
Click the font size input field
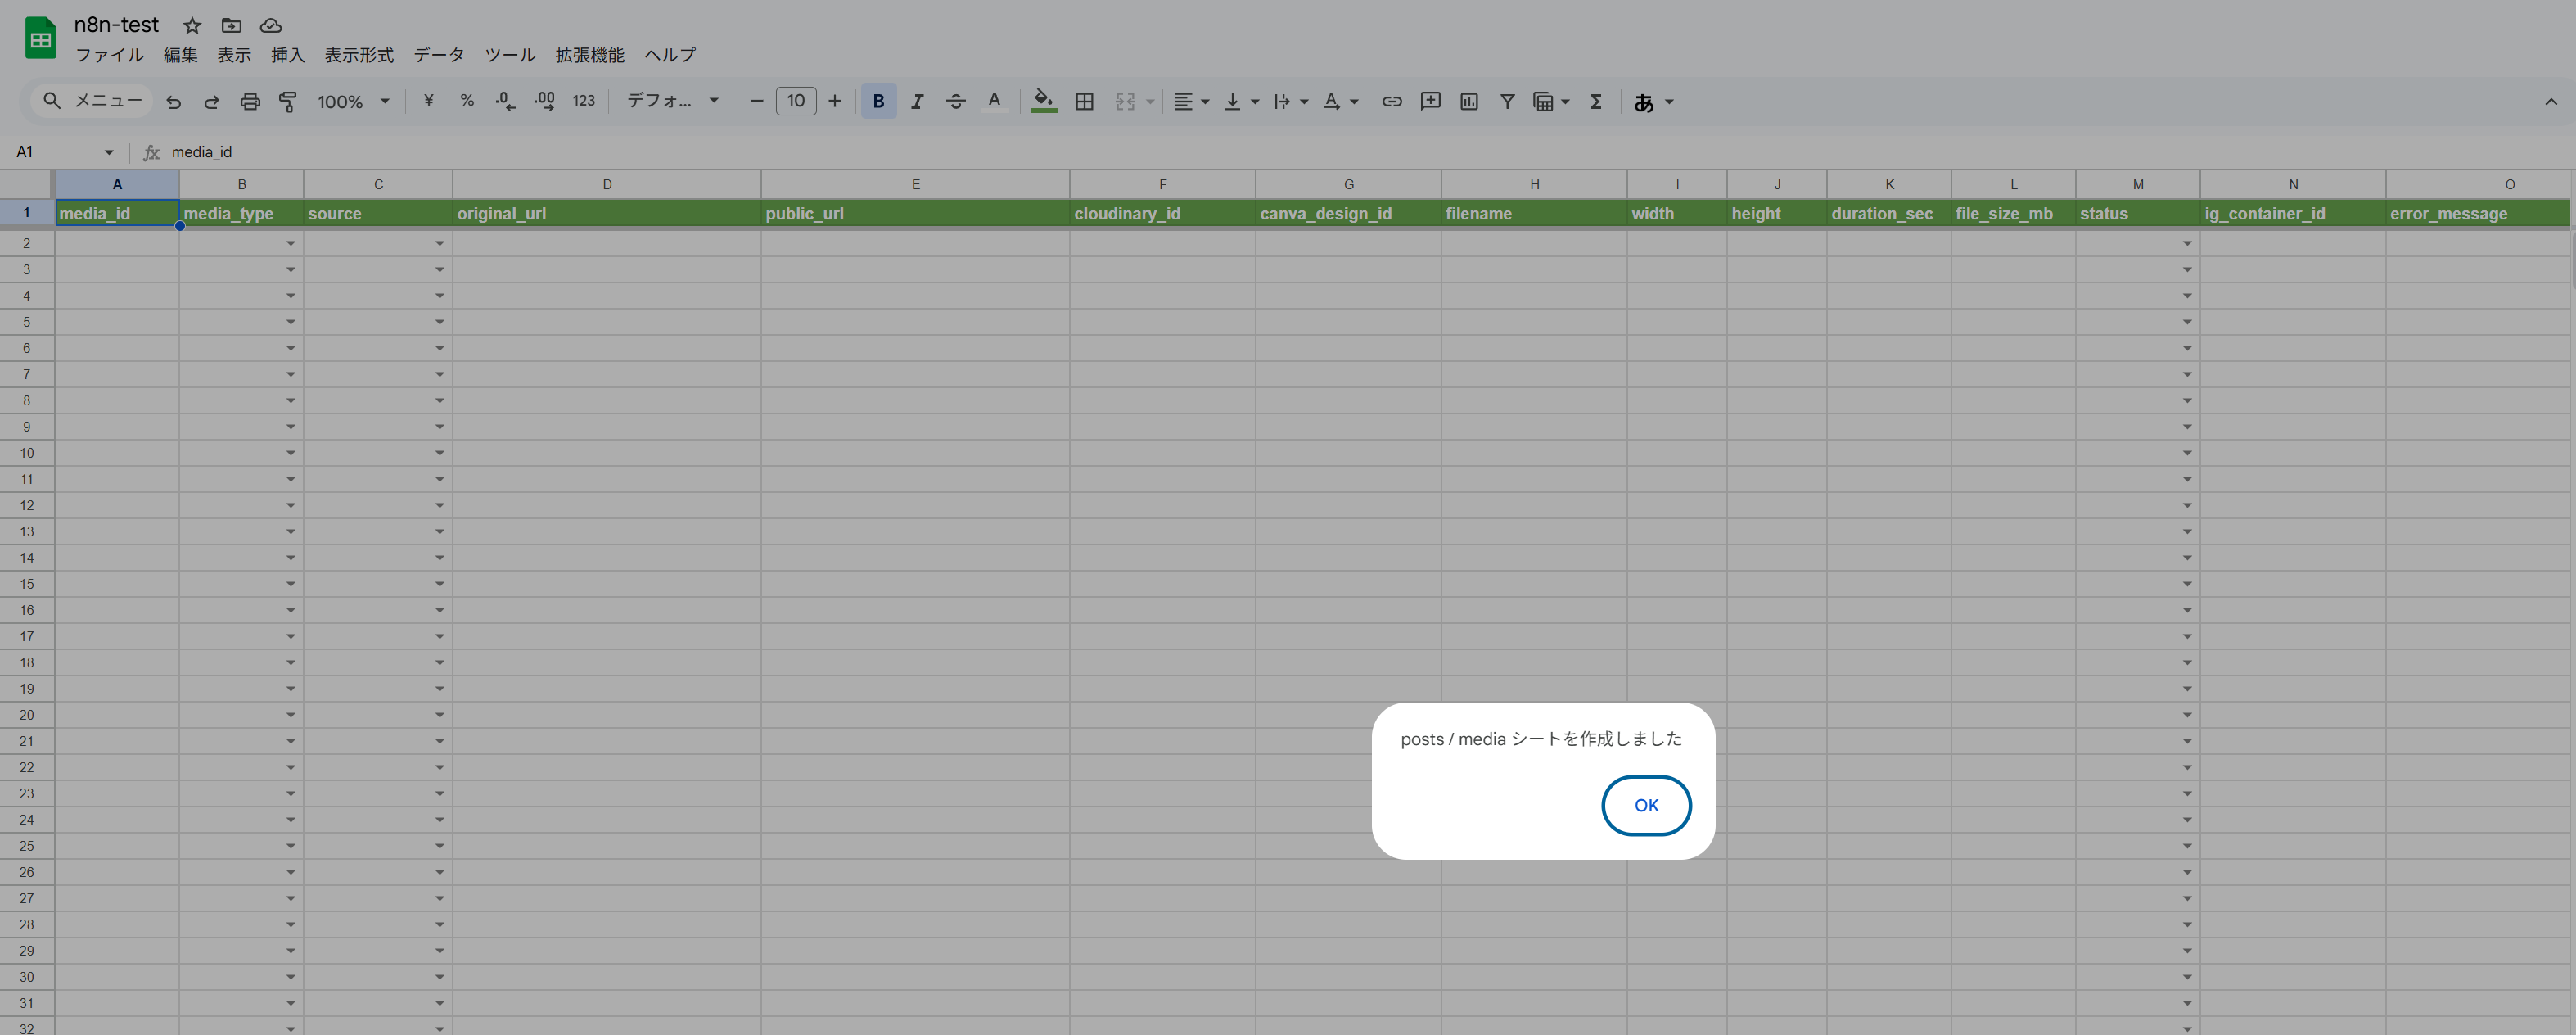795,101
